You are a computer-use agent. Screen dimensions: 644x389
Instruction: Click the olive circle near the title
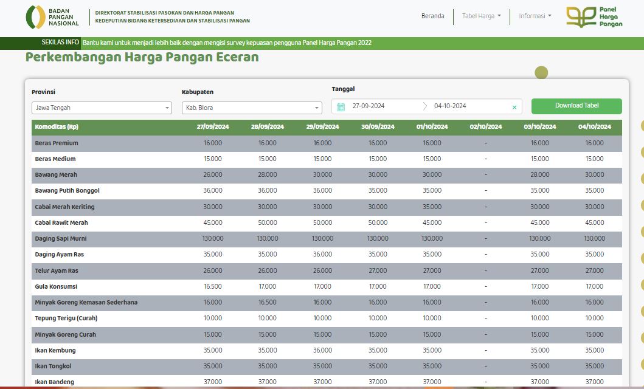click(x=541, y=72)
